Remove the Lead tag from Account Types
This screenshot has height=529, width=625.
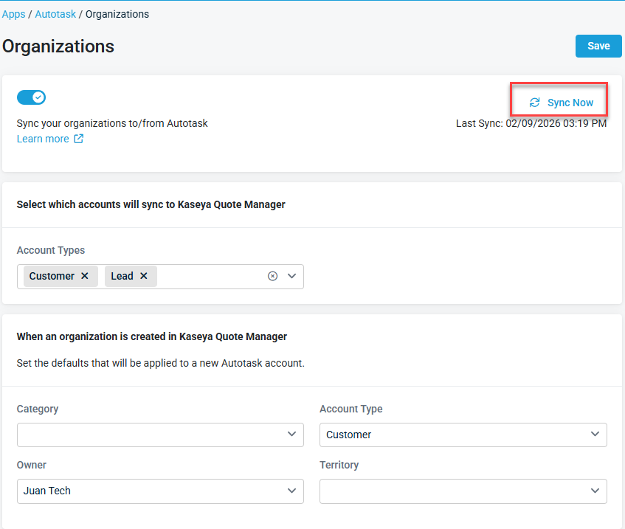point(144,276)
